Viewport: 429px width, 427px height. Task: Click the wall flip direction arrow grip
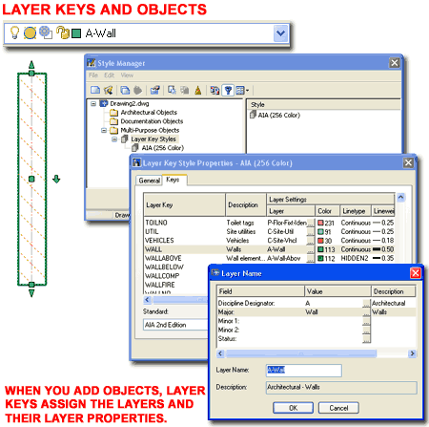point(56,179)
